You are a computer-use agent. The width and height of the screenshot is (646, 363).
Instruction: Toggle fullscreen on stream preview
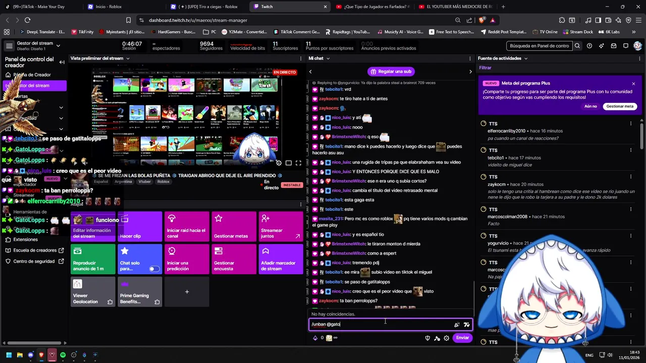(x=298, y=163)
